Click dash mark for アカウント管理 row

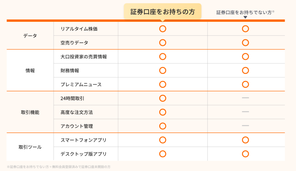tap(245, 126)
